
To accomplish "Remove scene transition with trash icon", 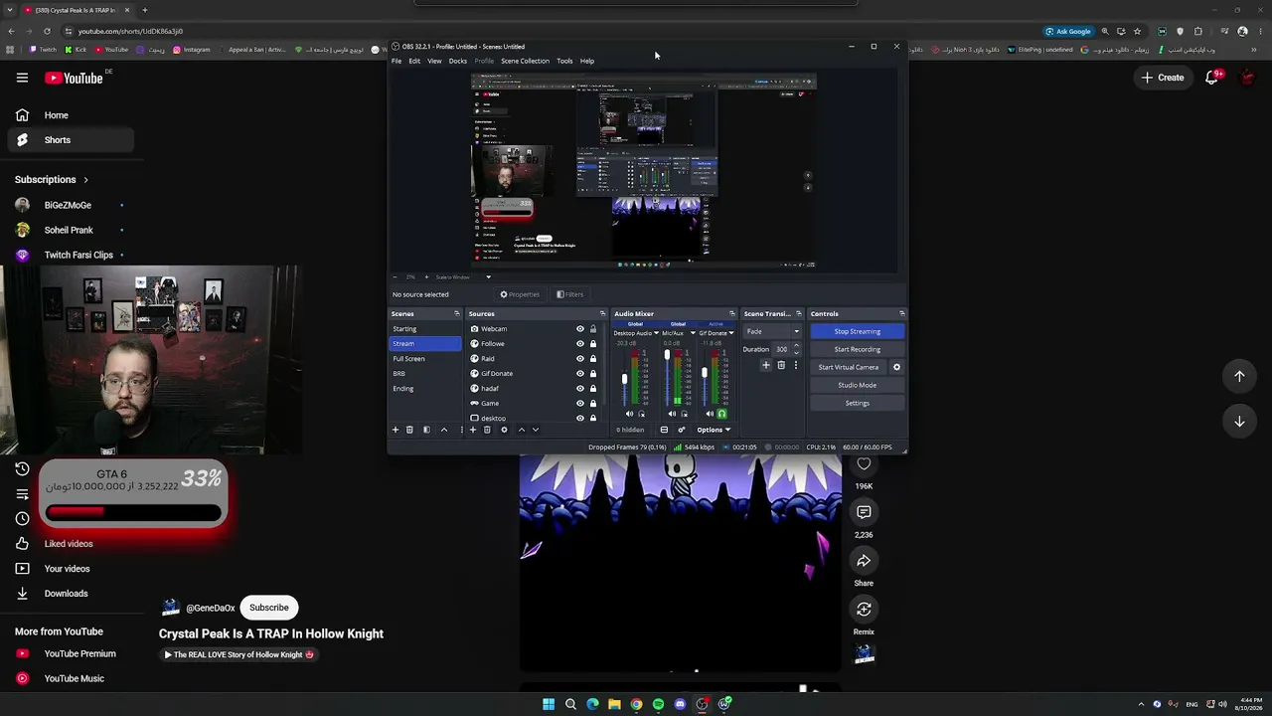I will pos(781,366).
